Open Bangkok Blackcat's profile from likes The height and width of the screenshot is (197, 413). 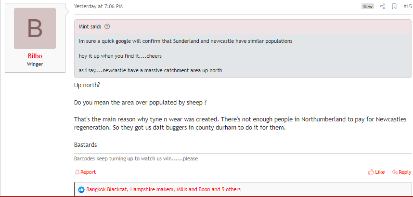coord(107,189)
